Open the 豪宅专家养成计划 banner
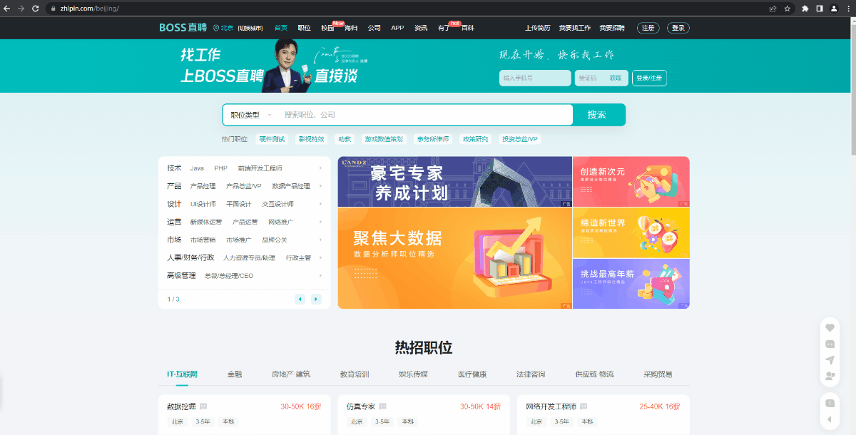This screenshot has width=856, height=435. pos(455,182)
